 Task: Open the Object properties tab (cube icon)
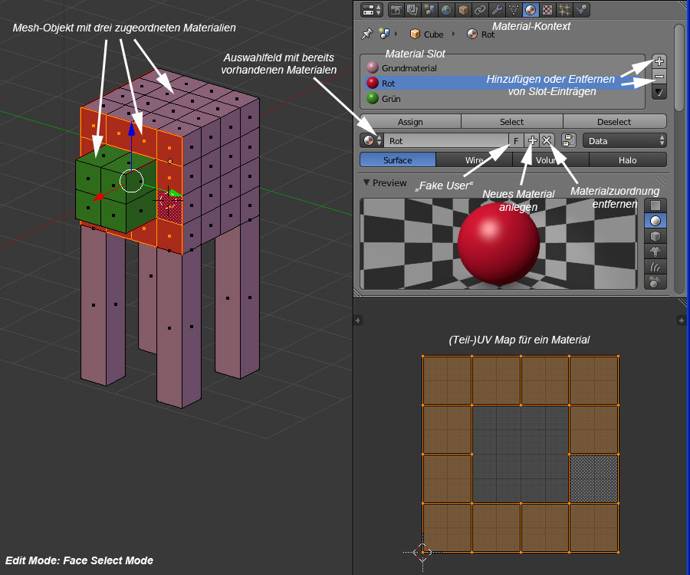(463, 10)
